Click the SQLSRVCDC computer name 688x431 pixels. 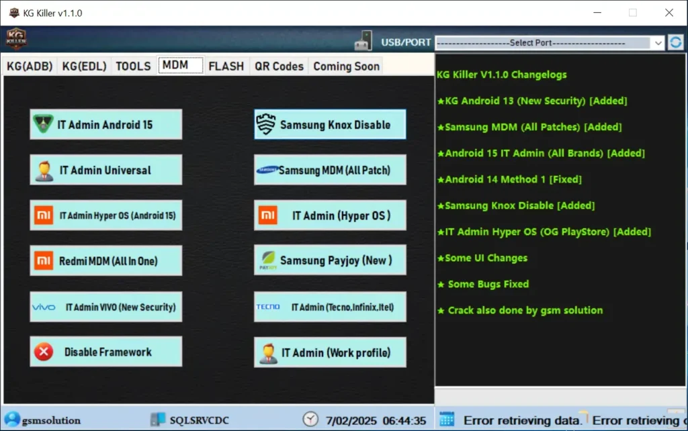coord(199,420)
